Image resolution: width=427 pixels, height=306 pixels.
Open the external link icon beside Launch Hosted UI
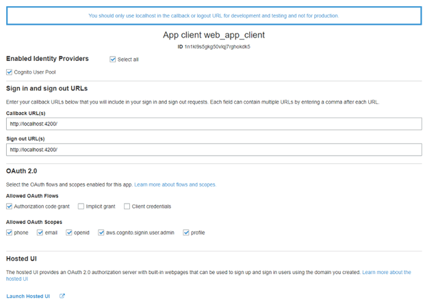pyautogui.click(x=62, y=296)
